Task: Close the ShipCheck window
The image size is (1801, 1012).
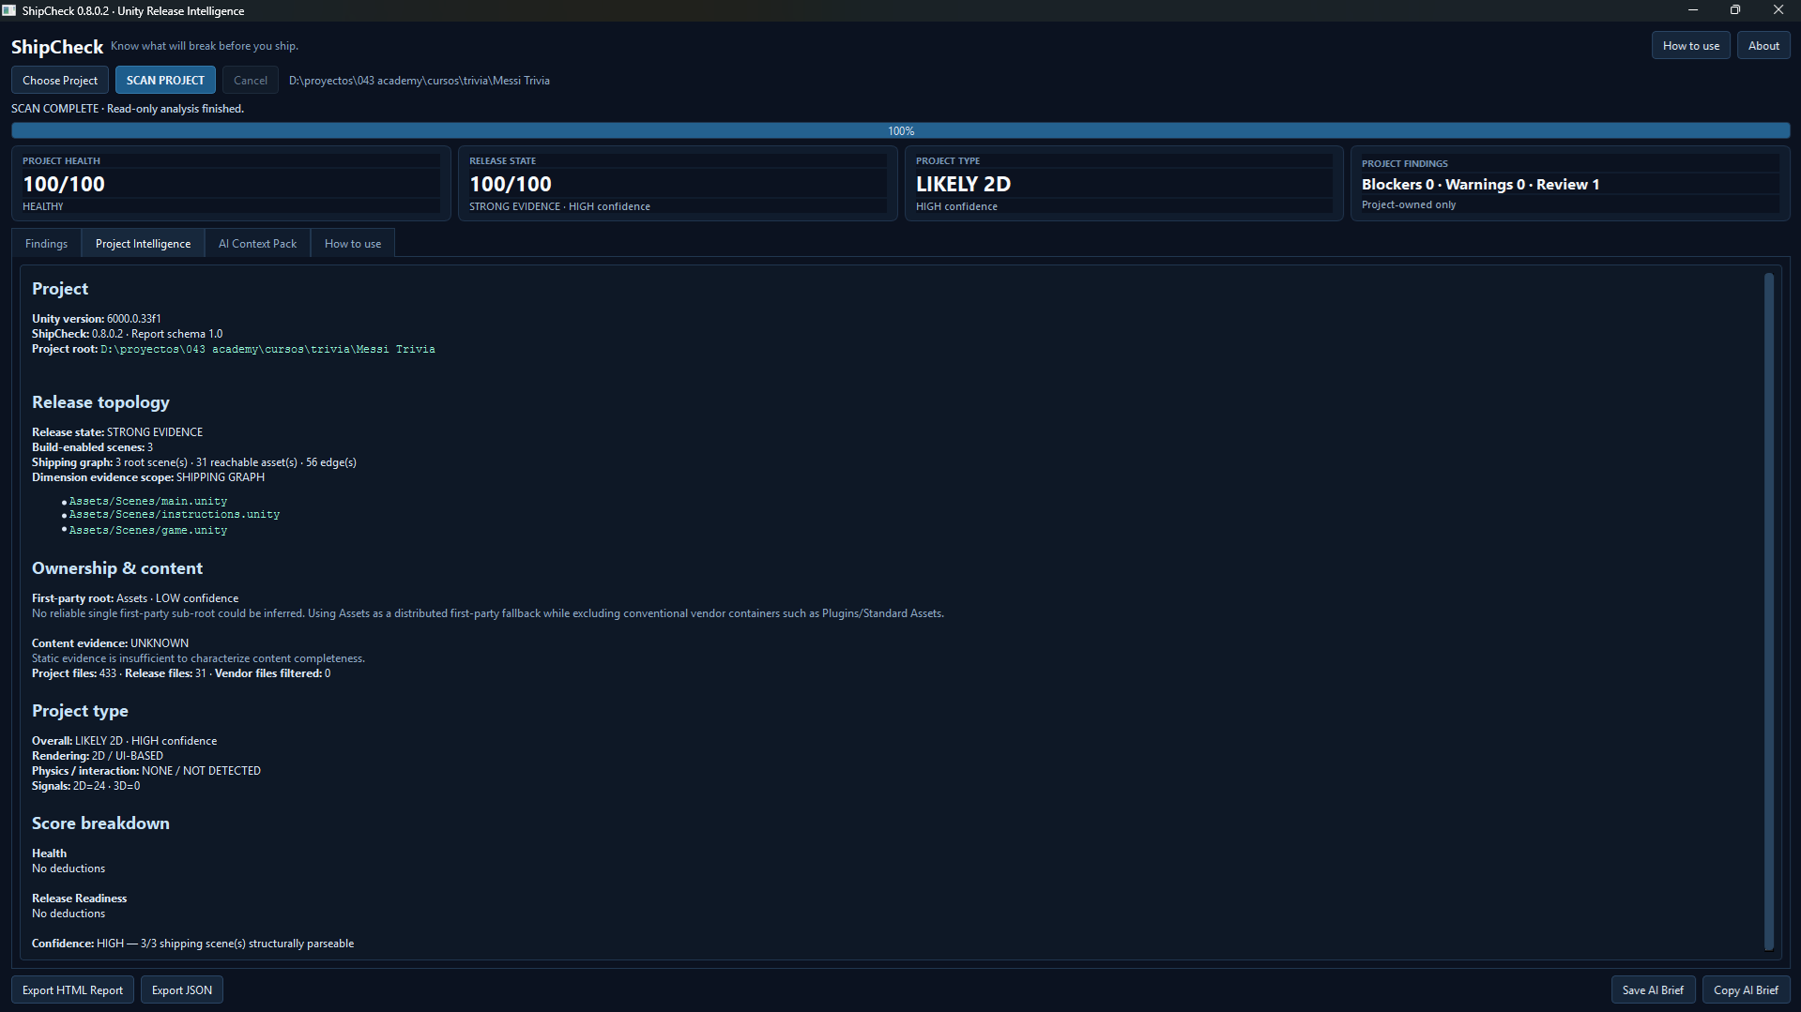Action: tap(1778, 10)
